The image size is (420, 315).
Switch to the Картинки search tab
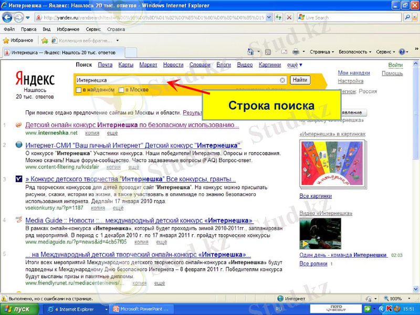[269, 65]
